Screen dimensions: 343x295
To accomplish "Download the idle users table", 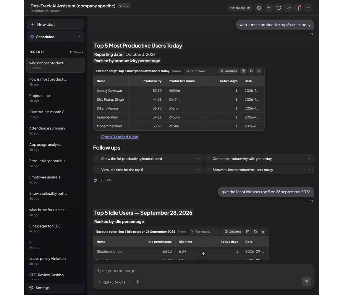I will [x=263, y=232].
